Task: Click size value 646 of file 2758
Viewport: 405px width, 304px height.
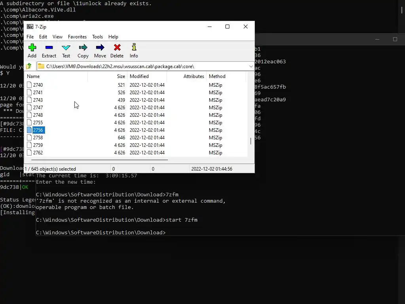Action: pyautogui.click(x=121, y=137)
